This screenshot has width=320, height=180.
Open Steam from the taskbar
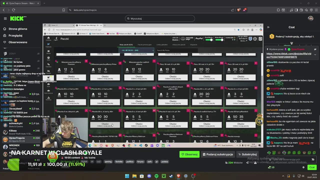tap(171, 176)
